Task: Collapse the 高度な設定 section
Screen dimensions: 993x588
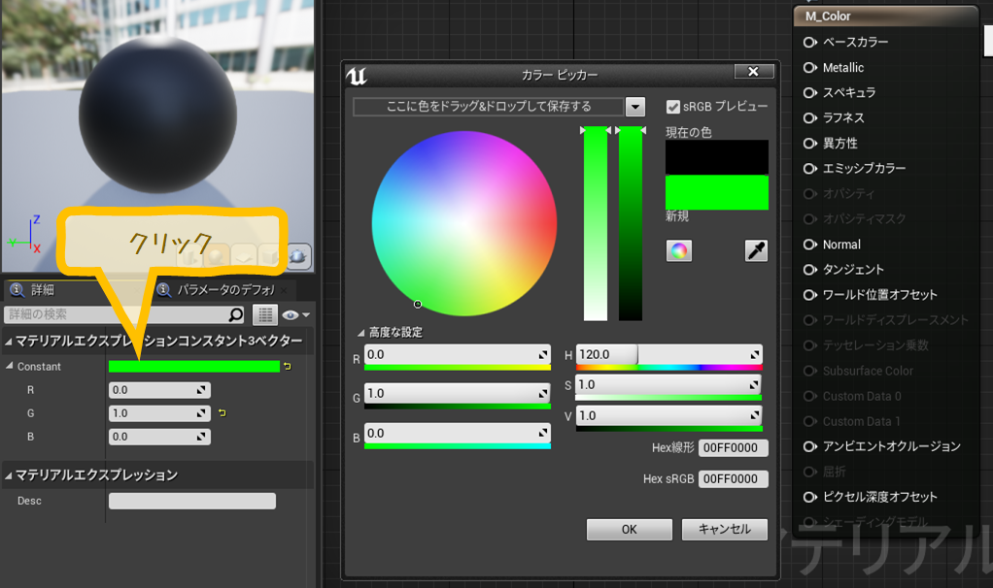Action: [x=361, y=333]
